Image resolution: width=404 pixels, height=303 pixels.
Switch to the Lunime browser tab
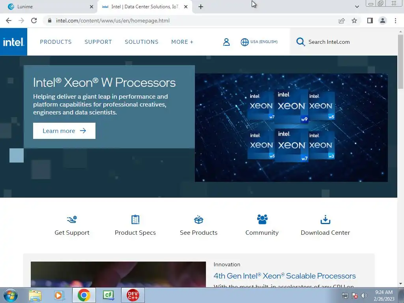(x=49, y=7)
